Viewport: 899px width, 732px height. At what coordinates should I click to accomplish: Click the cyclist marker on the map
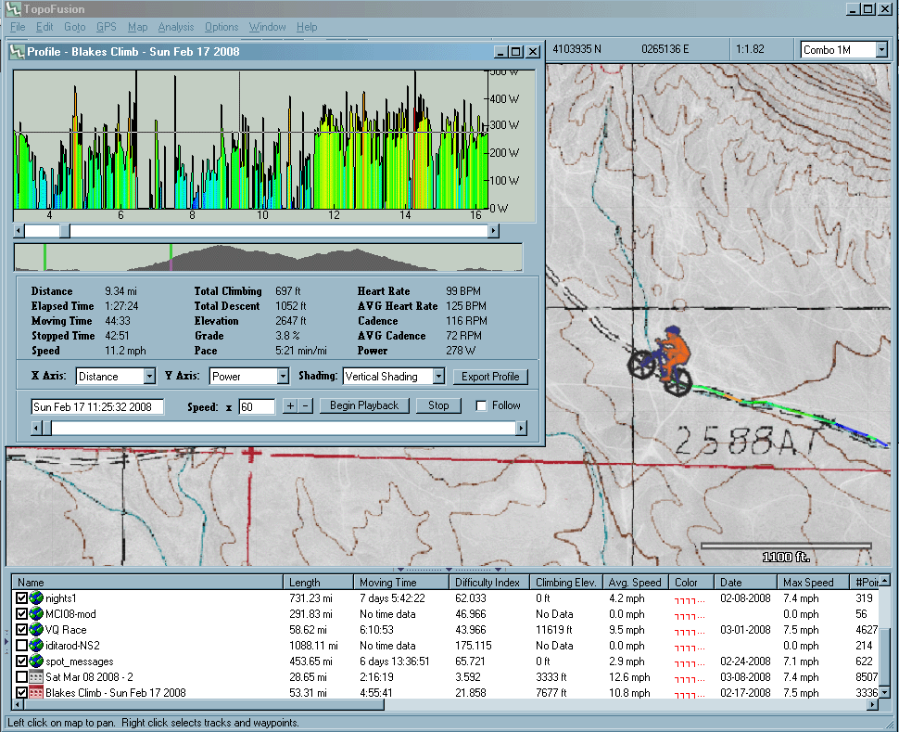click(x=660, y=361)
